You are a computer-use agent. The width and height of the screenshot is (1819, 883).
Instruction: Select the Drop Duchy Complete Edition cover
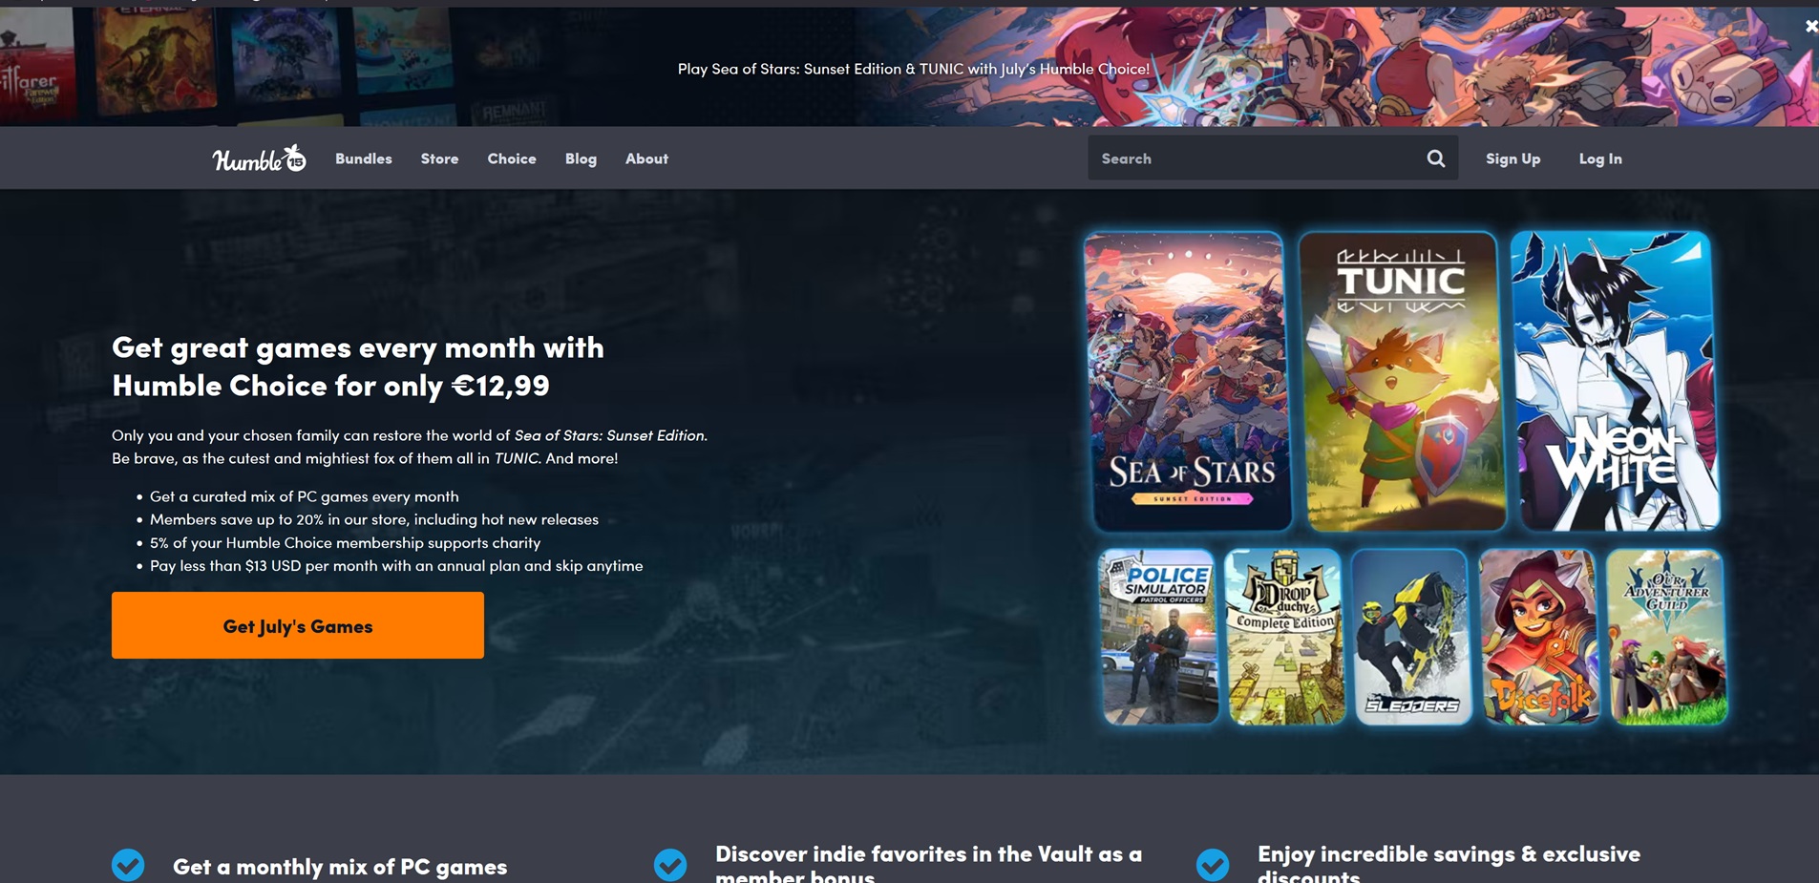1285,637
